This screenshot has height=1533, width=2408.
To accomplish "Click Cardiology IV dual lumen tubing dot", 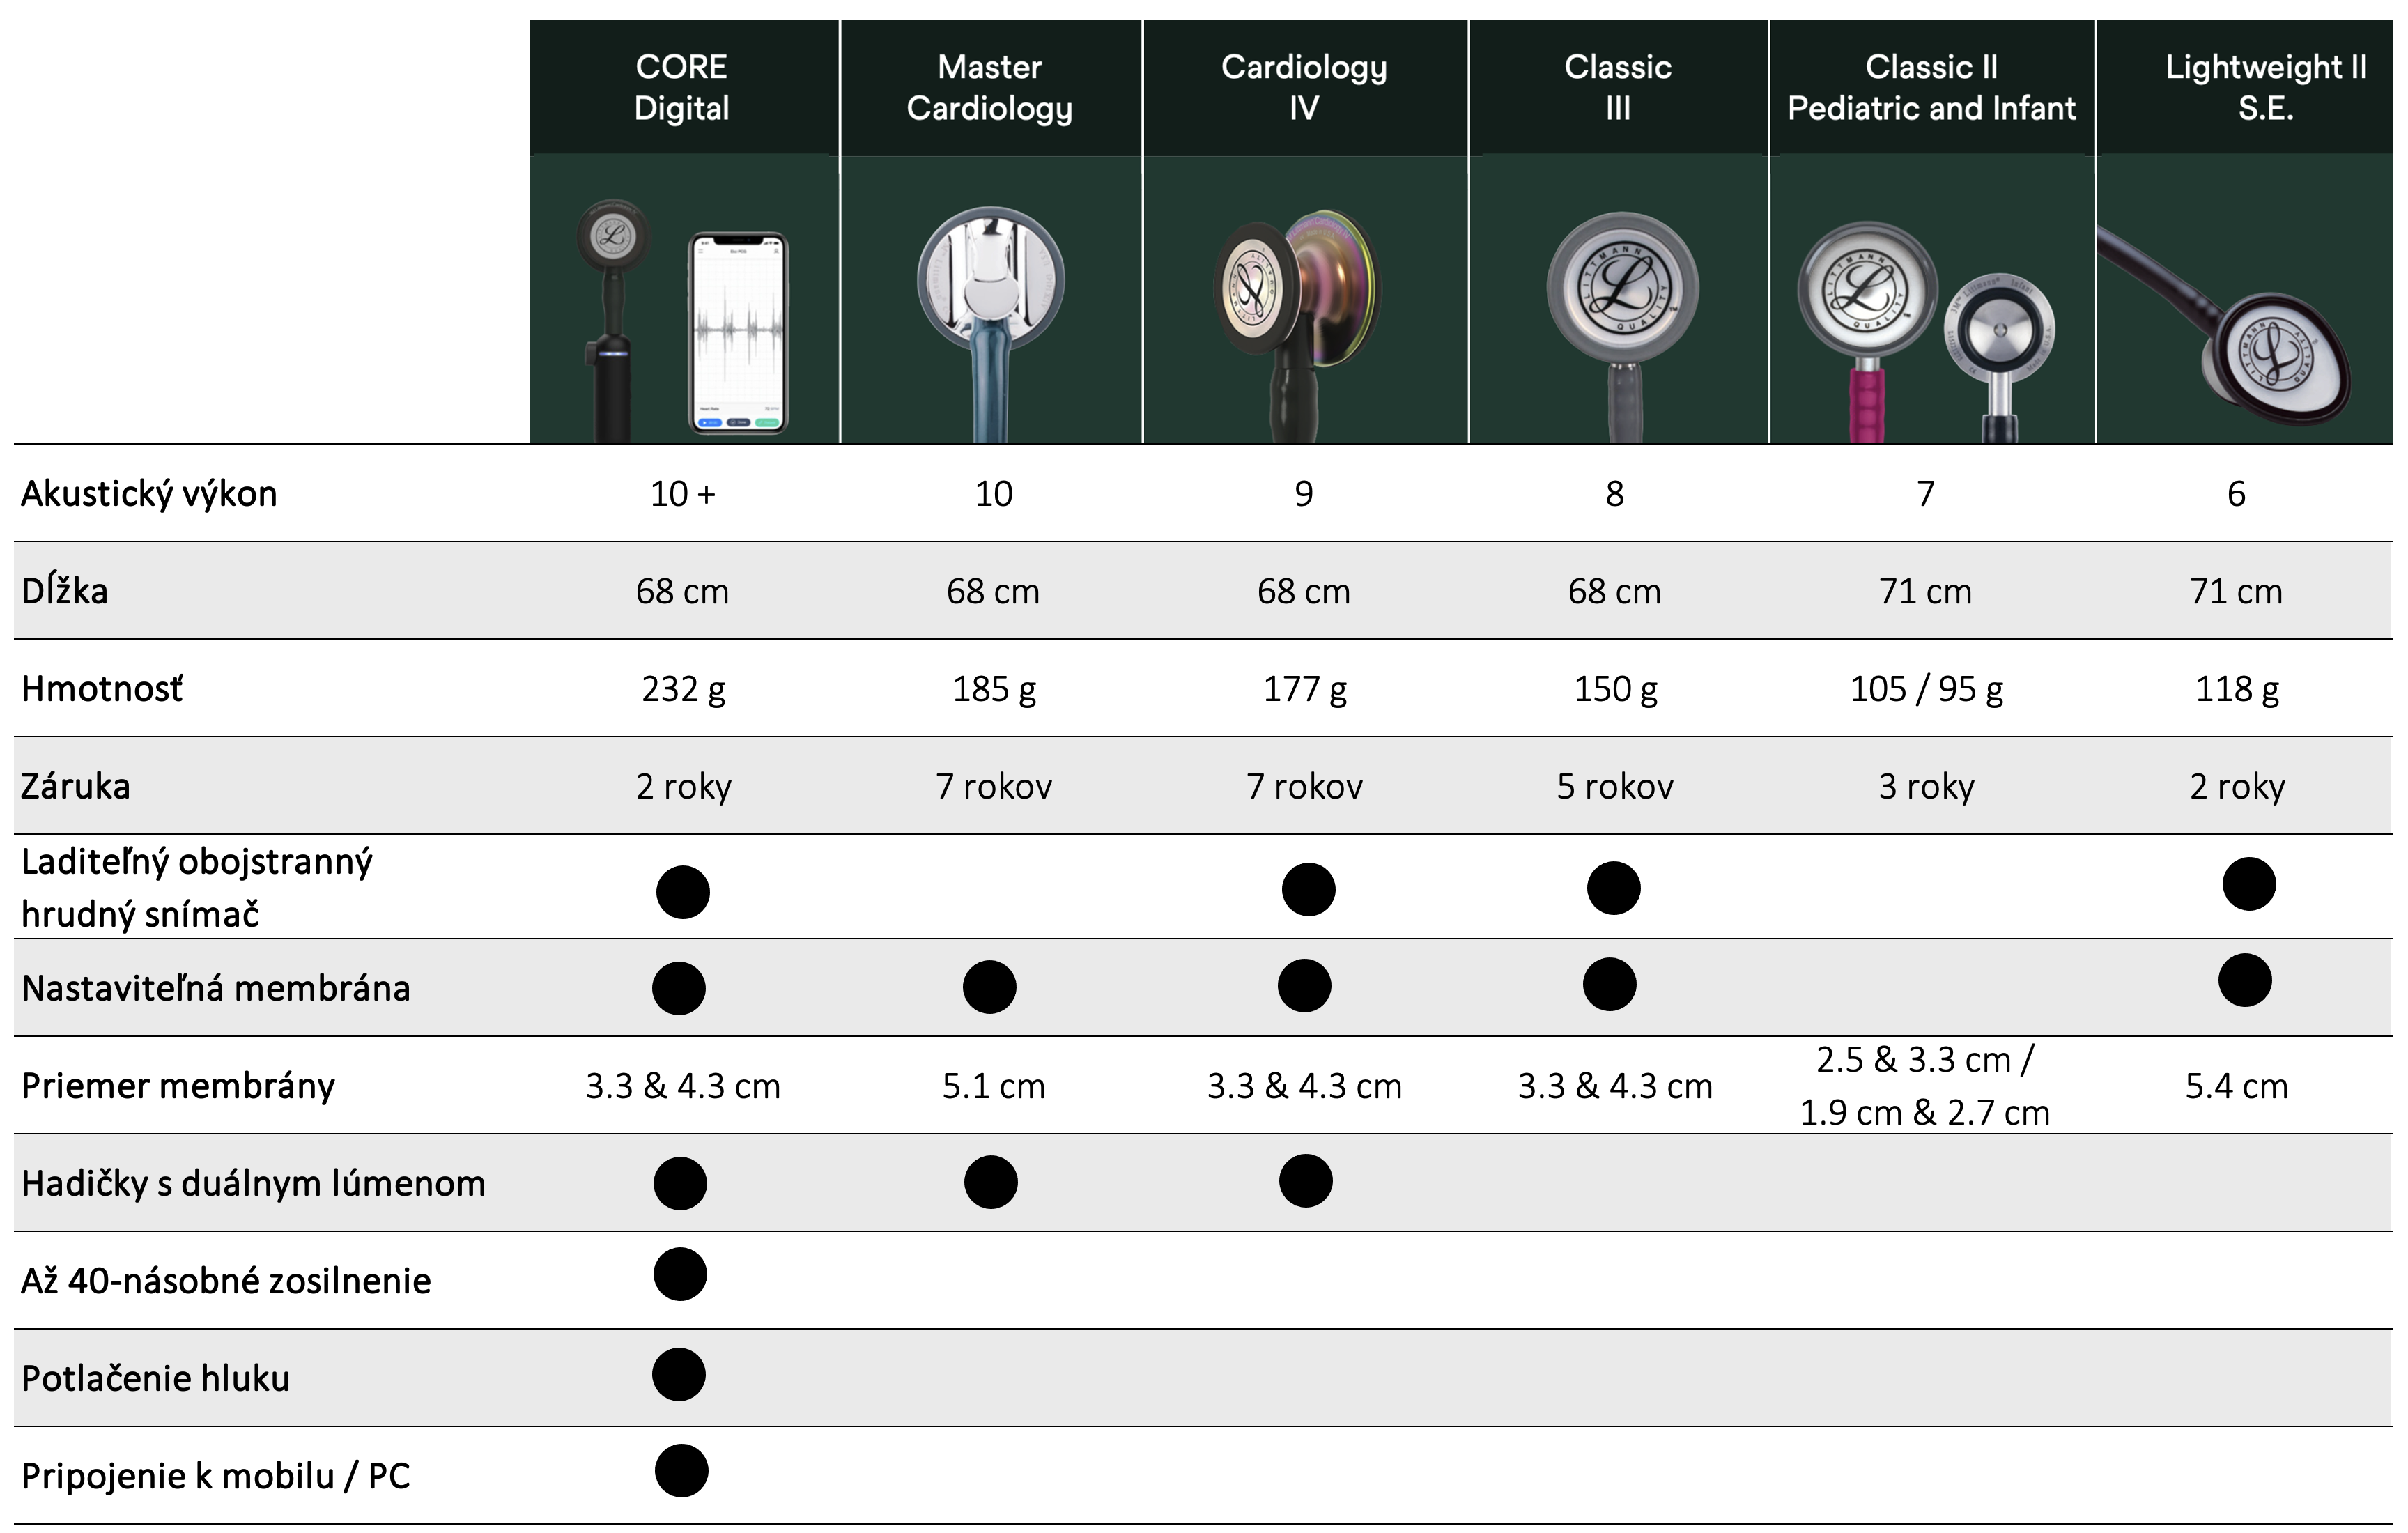I will tap(1305, 1181).
